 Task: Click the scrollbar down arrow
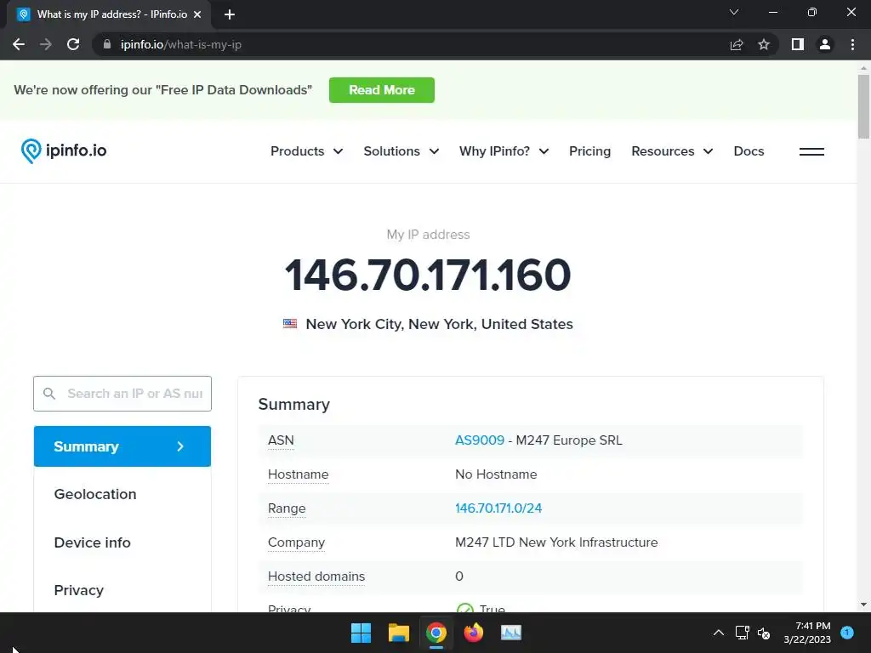coord(863,605)
